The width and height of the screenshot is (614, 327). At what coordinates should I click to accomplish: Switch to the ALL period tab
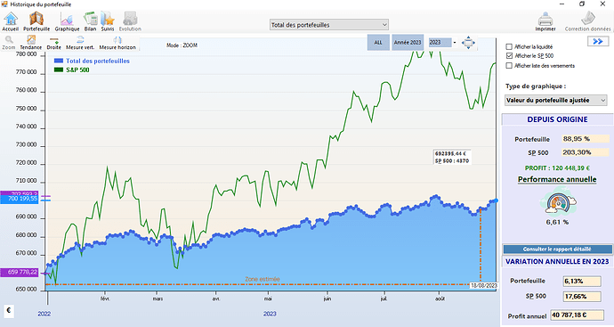(378, 43)
